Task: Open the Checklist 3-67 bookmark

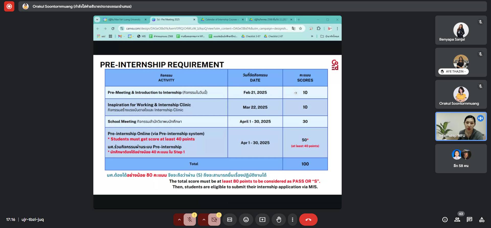Action: click(251, 36)
